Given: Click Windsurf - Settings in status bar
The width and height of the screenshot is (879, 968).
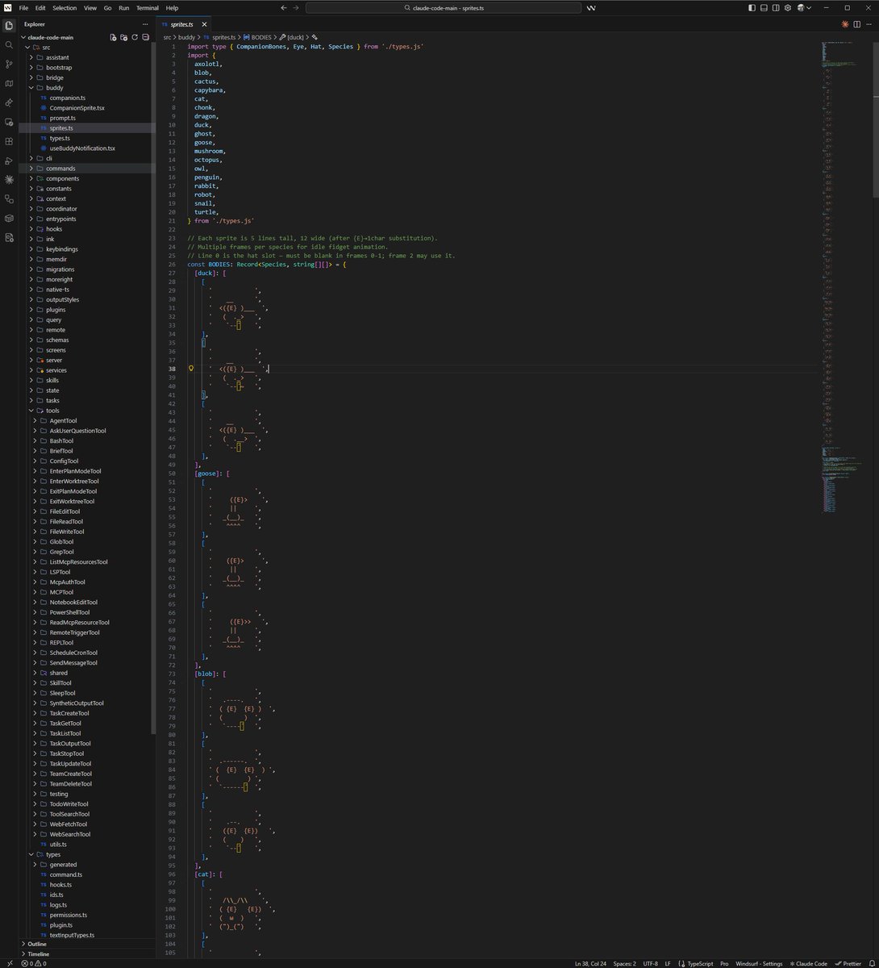Looking at the screenshot, I should coord(759,962).
